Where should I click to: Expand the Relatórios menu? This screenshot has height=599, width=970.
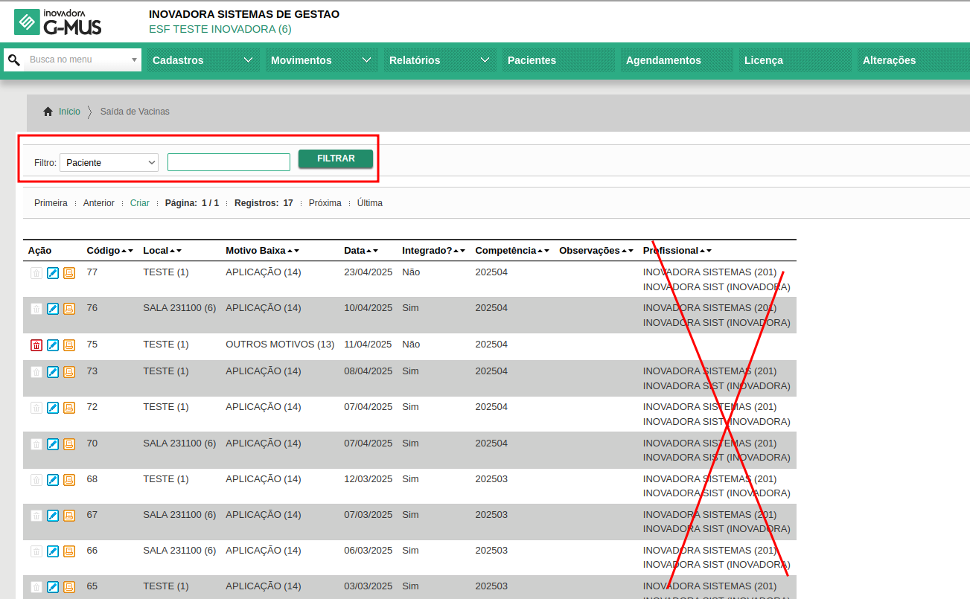point(440,60)
